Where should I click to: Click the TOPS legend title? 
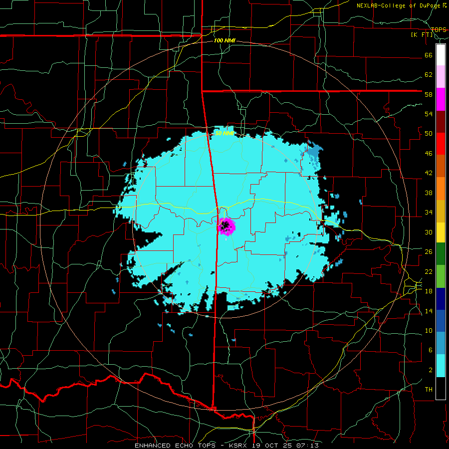point(439,29)
